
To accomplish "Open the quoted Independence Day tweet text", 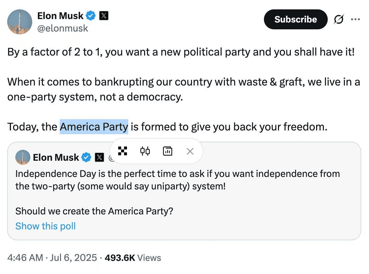I will coord(178,180).
